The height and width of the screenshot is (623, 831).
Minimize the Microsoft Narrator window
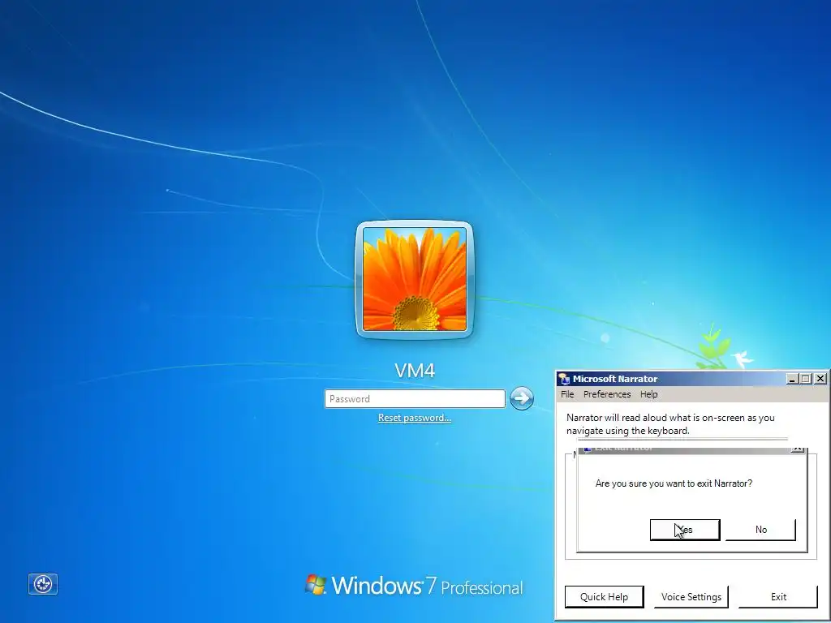pos(792,379)
